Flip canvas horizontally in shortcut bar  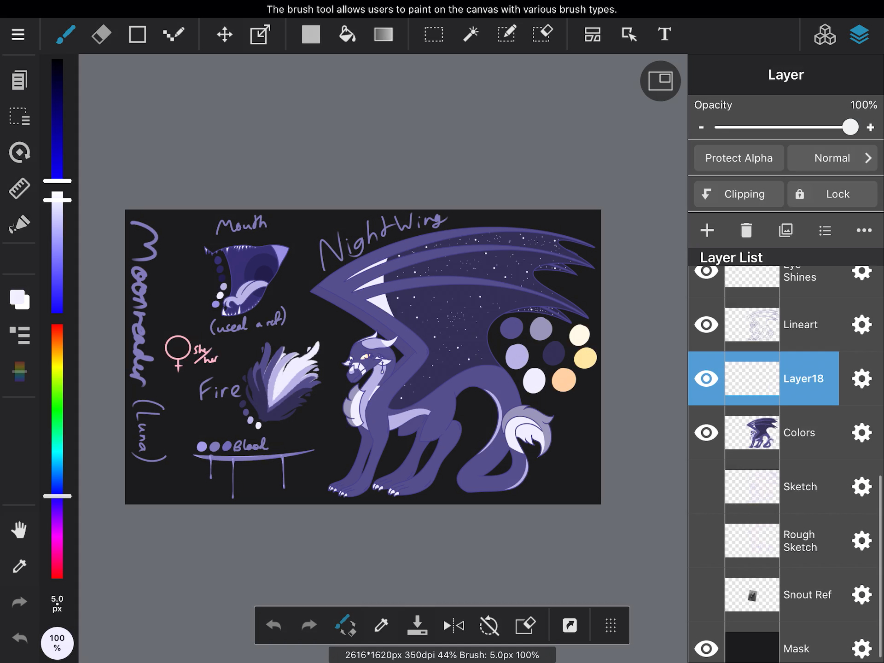pyautogui.click(x=454, y=625)
